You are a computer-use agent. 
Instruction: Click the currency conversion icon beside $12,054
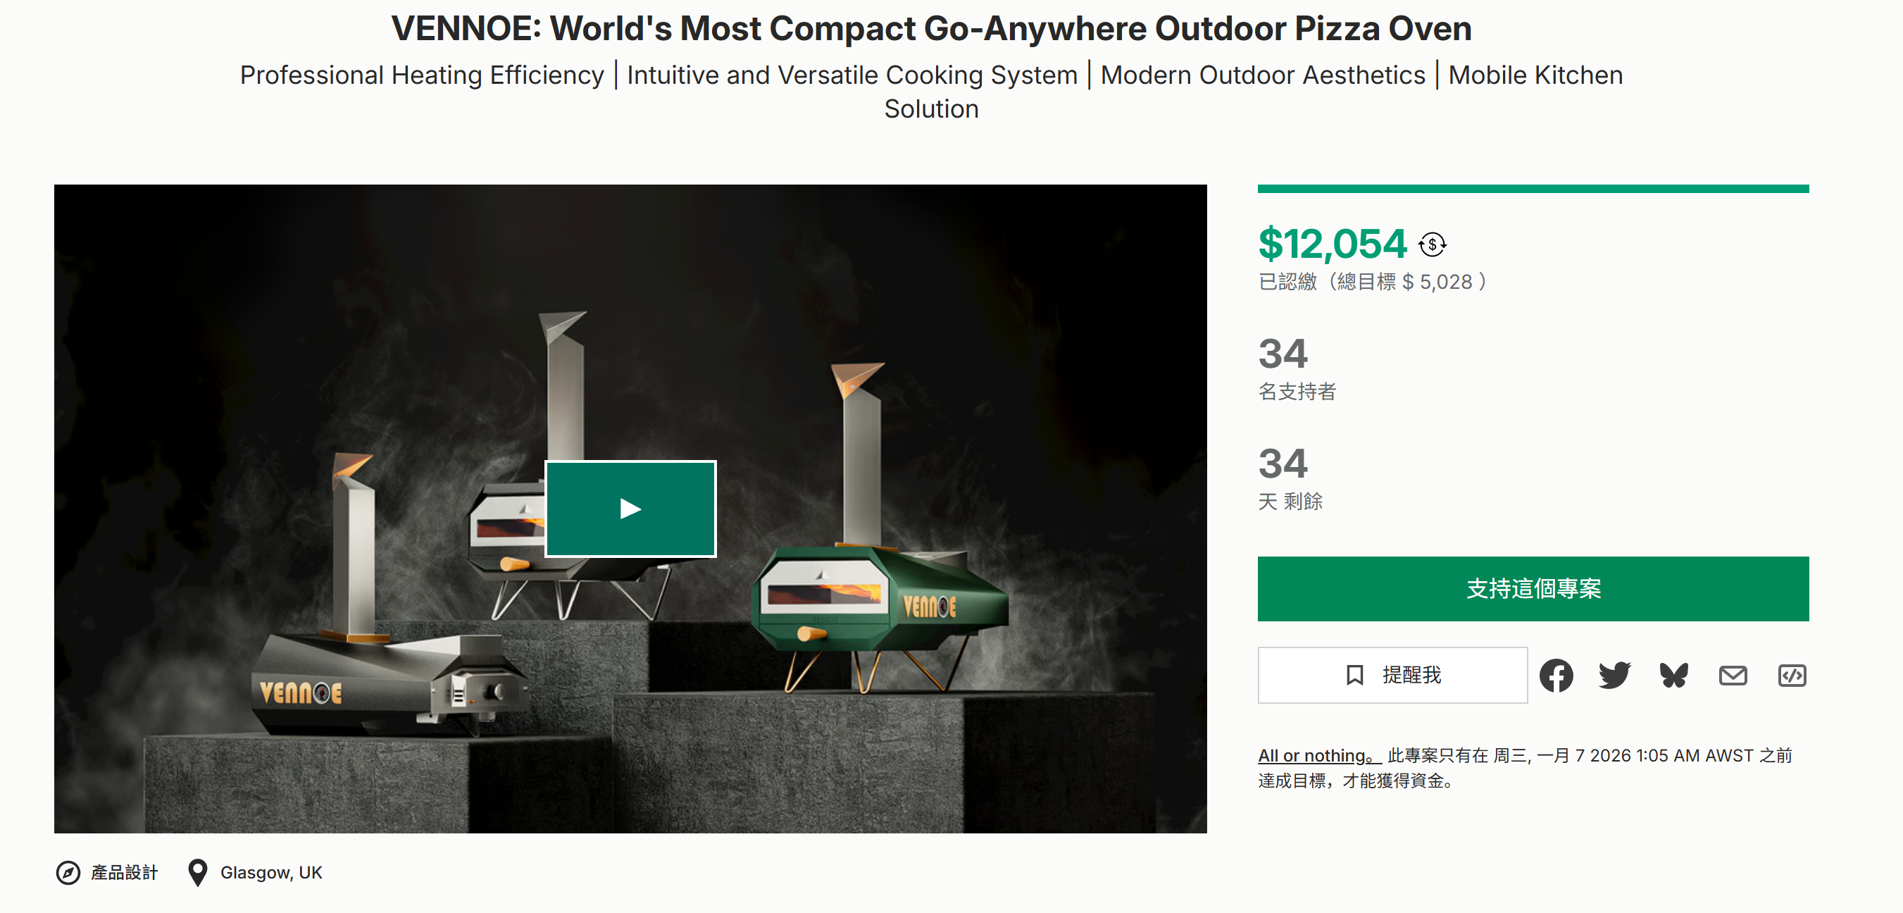[1432, 244]
